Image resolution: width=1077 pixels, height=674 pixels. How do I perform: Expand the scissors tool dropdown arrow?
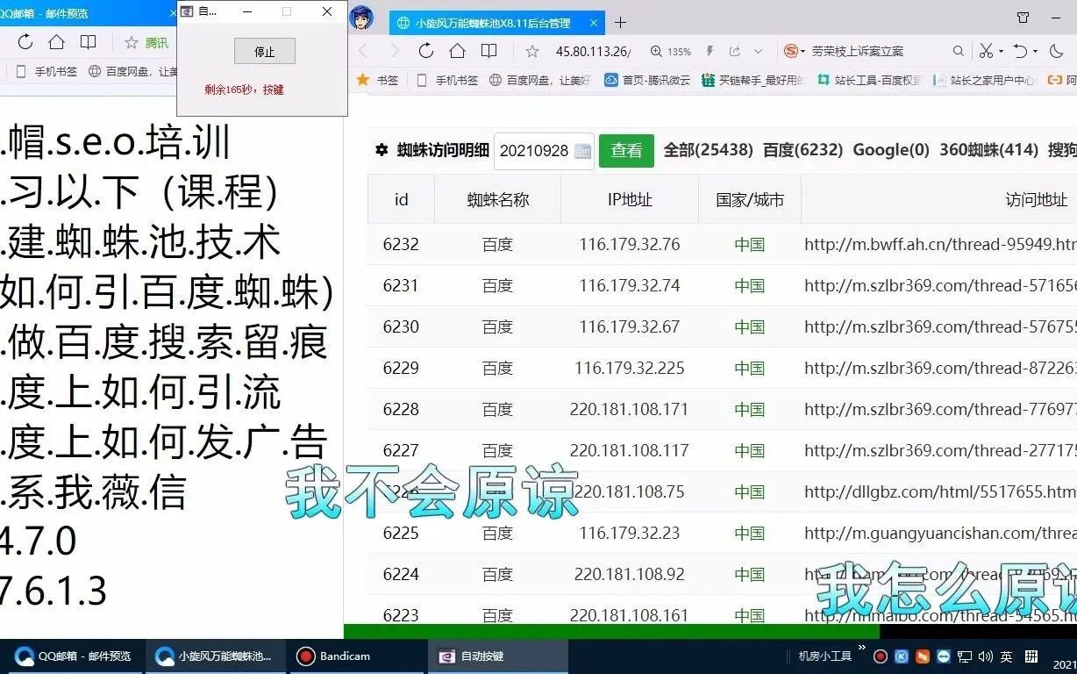[1002, 52]
